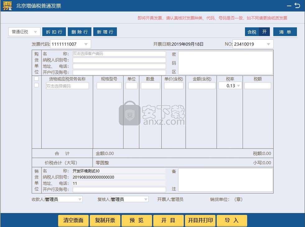Open the invoice NO number dropdown

[268, 44]
